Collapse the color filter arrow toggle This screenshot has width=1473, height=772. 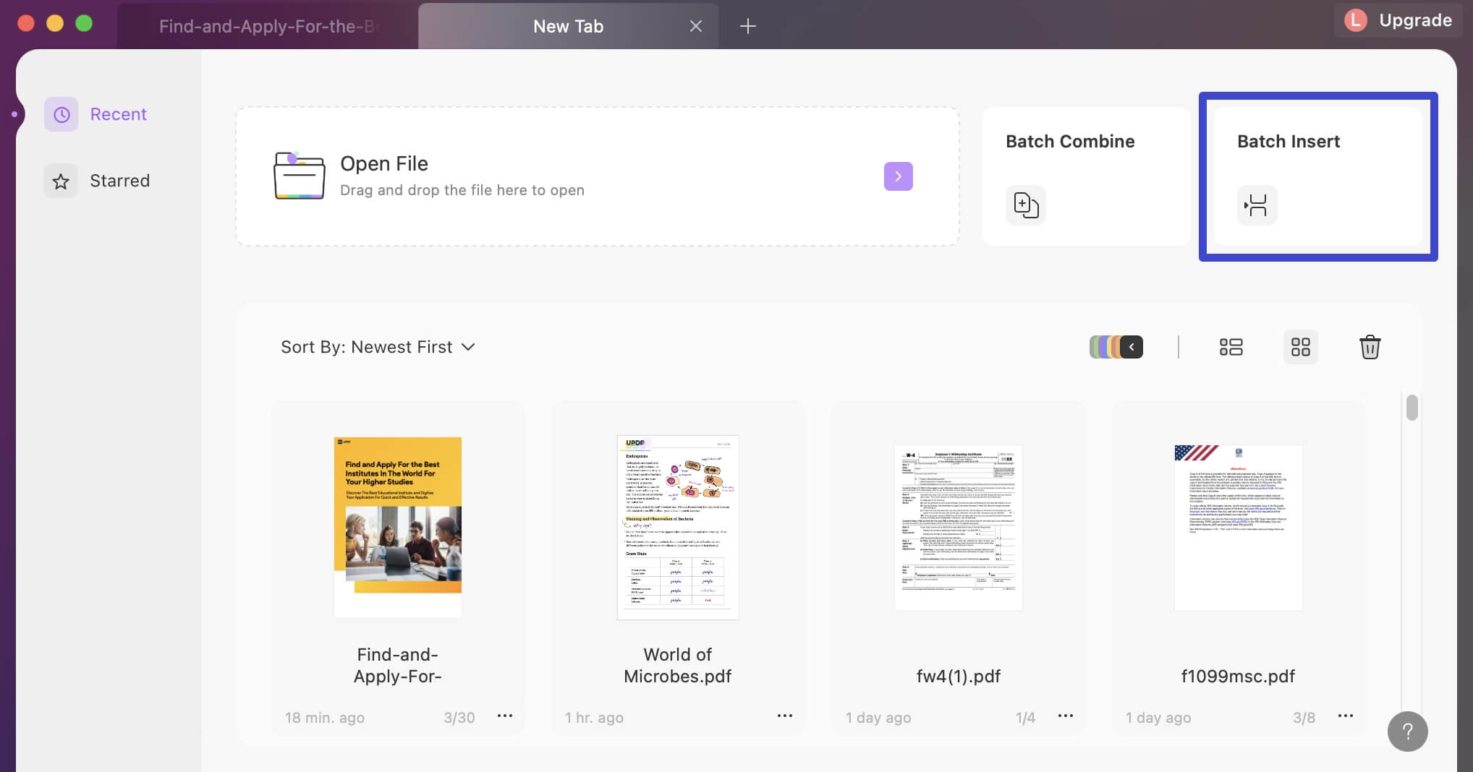1132,347
